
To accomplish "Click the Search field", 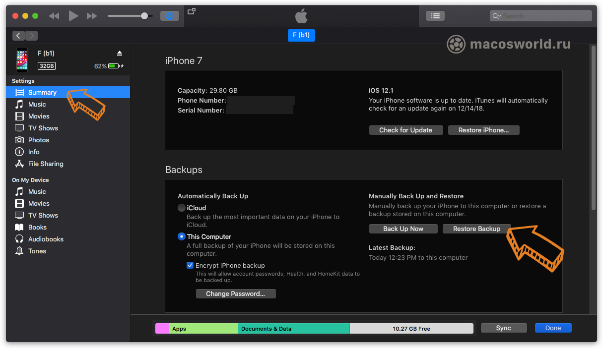I will [x=541, y=16].
